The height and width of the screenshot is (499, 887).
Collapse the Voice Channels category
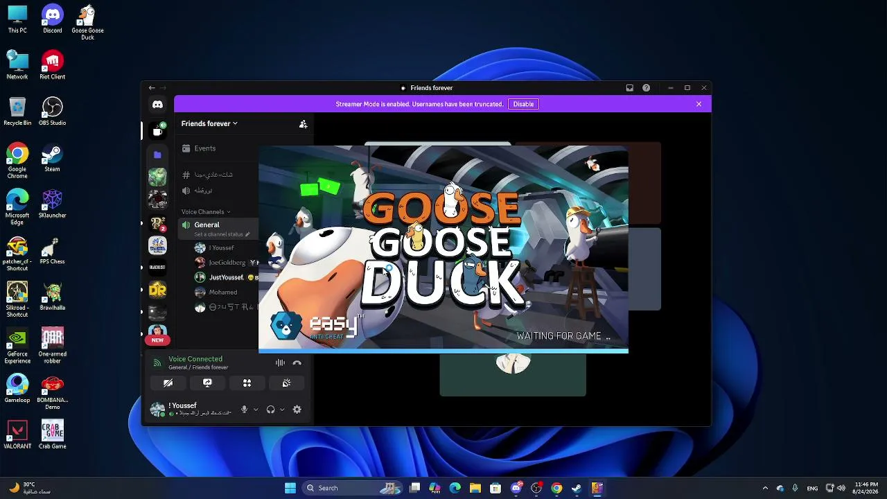point(206,211)
